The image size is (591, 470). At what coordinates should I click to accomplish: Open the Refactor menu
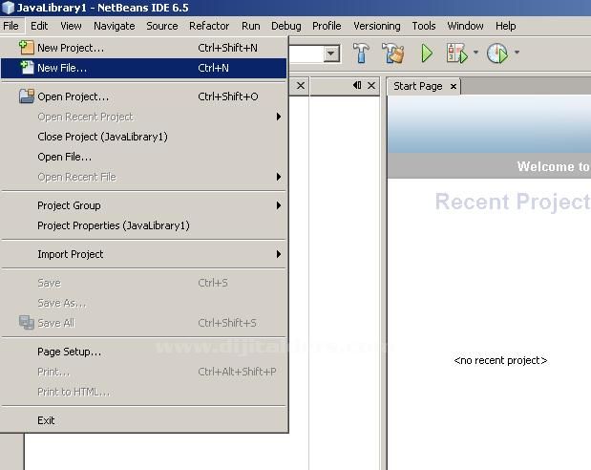(x=209, y=26)
